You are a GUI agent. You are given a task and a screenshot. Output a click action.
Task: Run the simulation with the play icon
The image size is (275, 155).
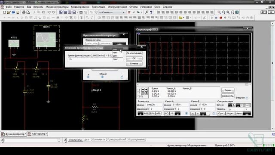[x=212, y=18]
